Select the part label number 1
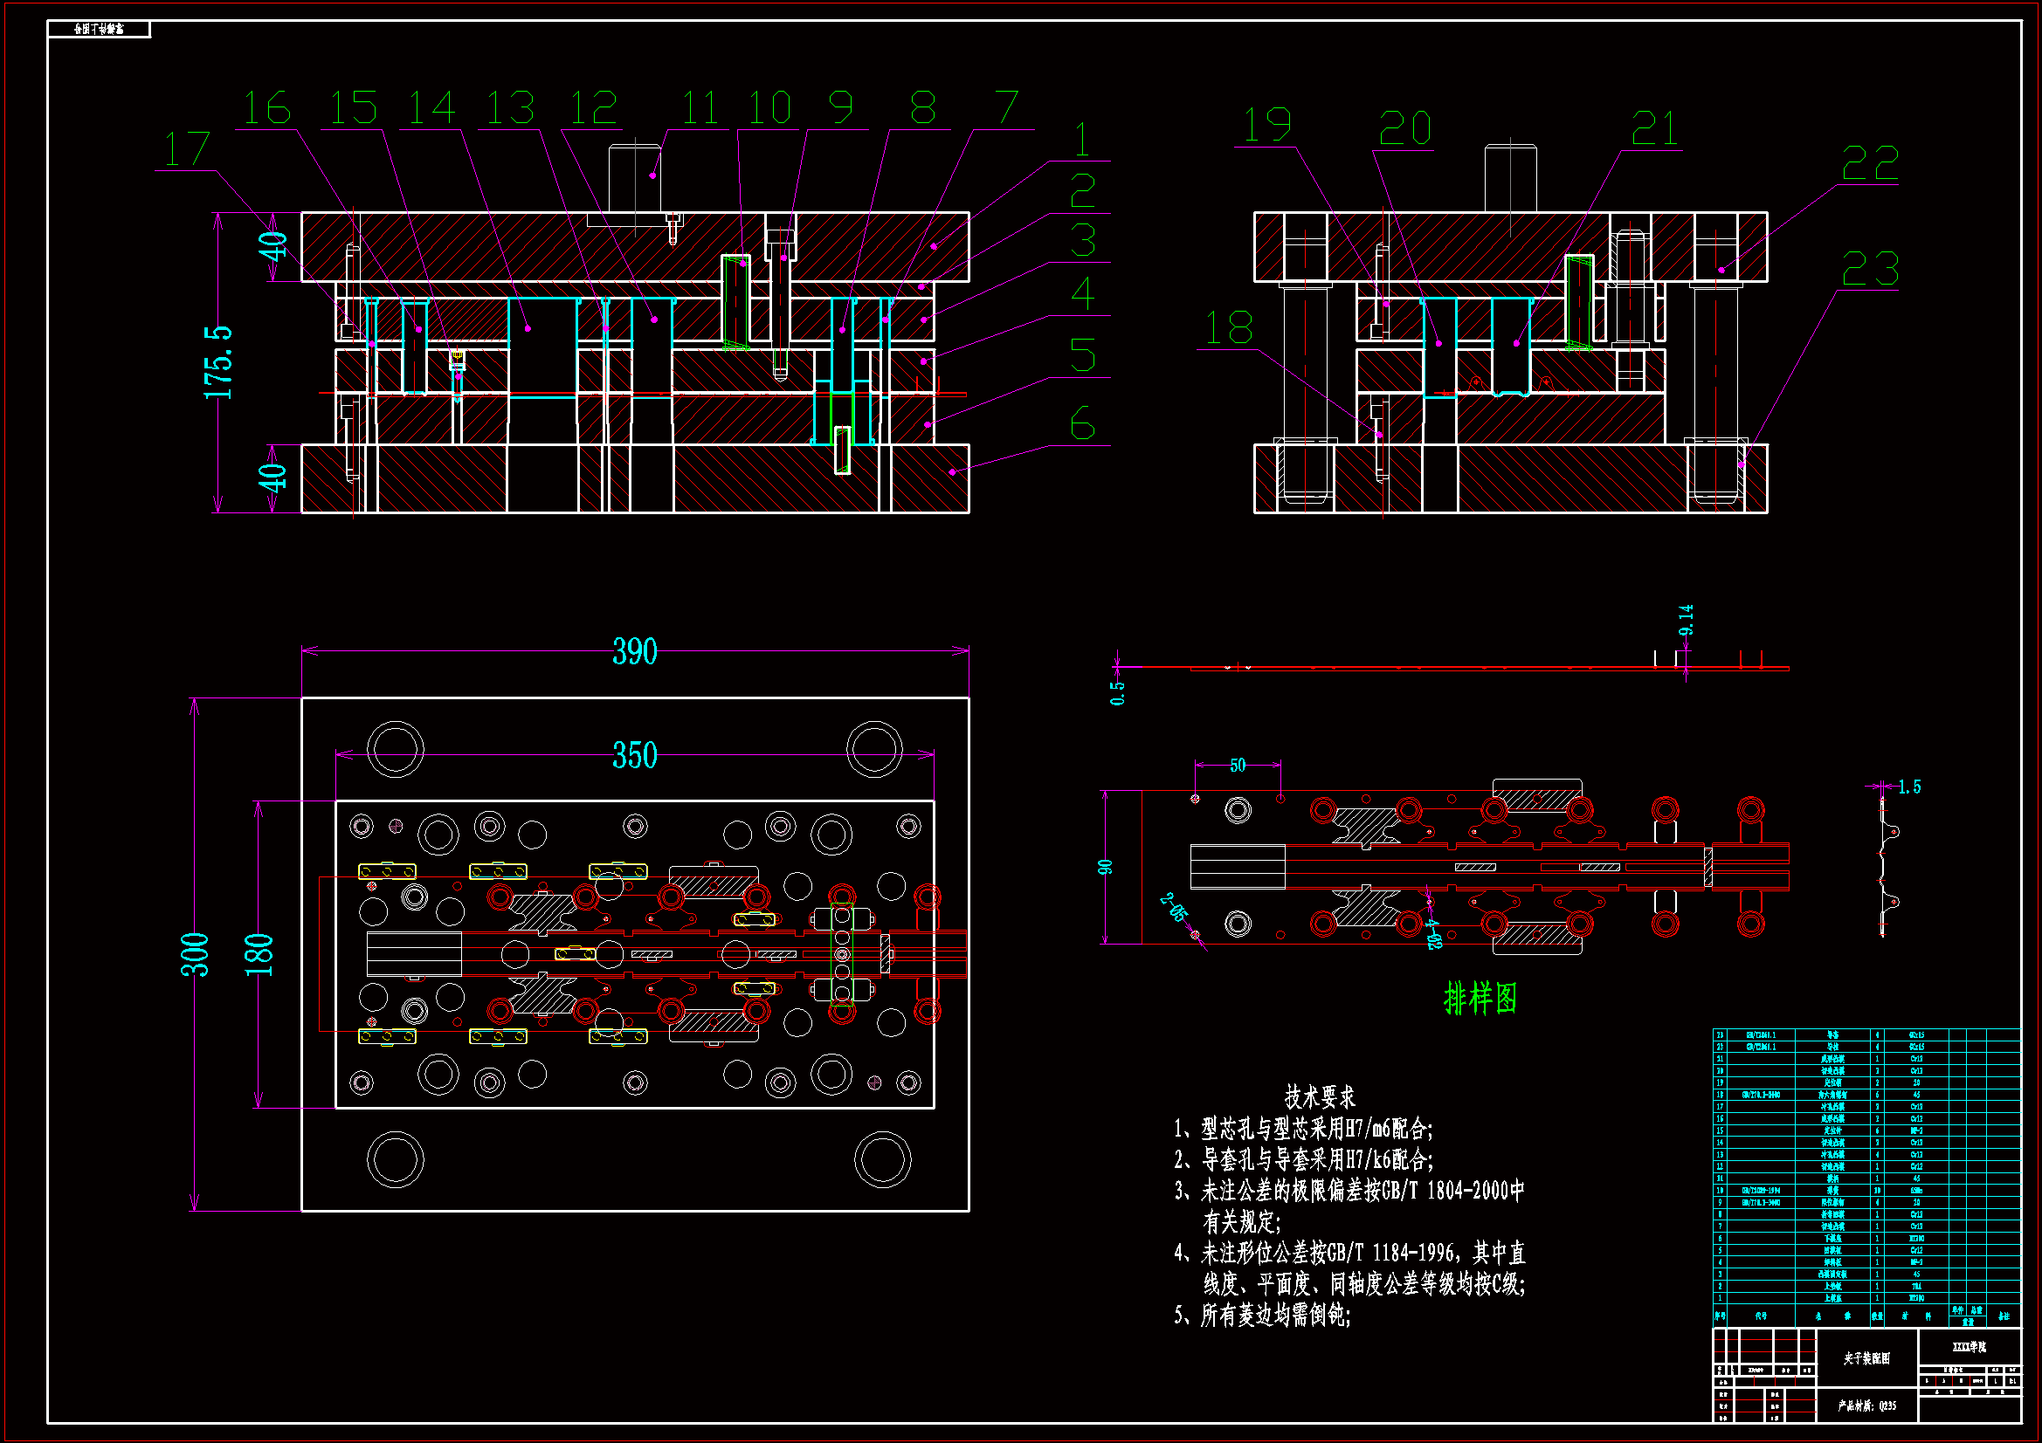Viewport: 2042px width, 1443px height. [x=1081, y=141]
